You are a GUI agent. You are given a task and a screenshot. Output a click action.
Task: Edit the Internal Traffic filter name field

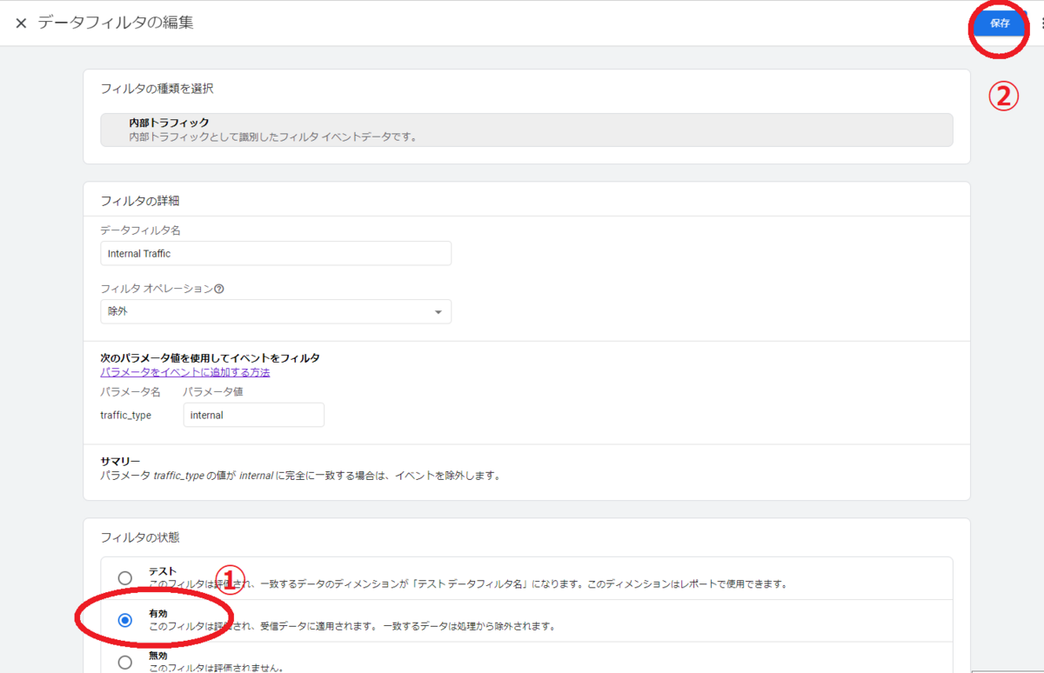[x=276, y=253]
